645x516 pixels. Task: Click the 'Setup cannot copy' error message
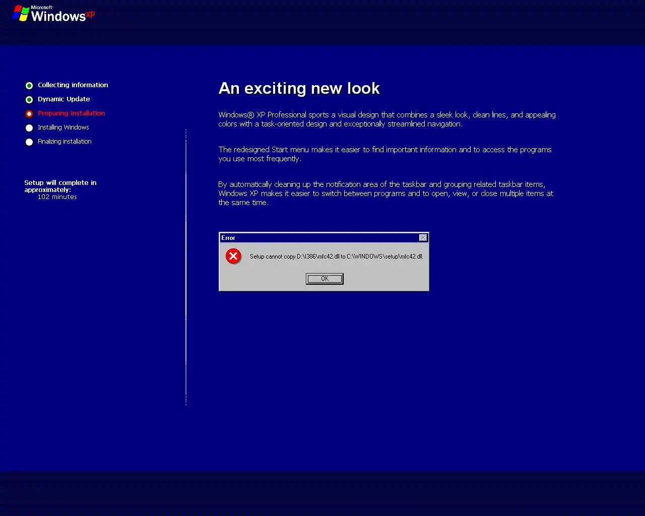coord(337,256)
